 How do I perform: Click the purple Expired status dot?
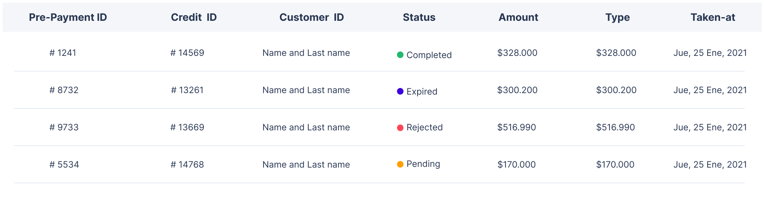click(400, 91)
